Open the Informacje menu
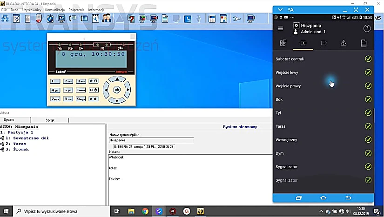Screen dimensions: 384x217 96,10
